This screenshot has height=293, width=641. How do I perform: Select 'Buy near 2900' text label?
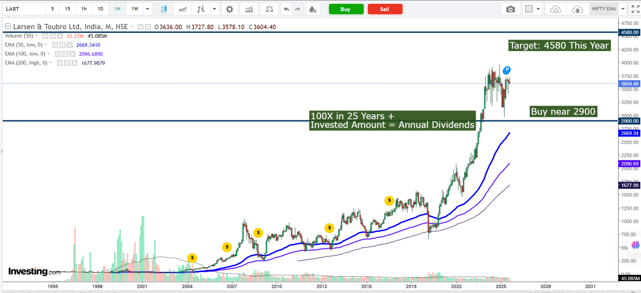[563, 111]
